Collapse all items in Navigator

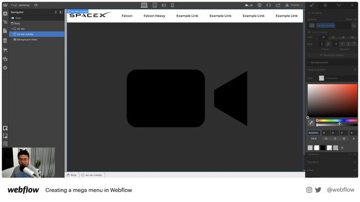pos(56,12)
